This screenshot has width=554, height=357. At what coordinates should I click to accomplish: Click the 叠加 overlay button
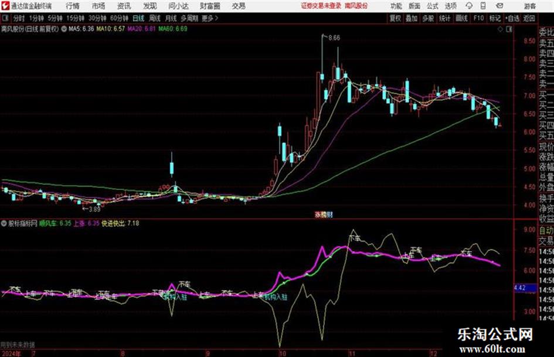click(x=412, y=18)
